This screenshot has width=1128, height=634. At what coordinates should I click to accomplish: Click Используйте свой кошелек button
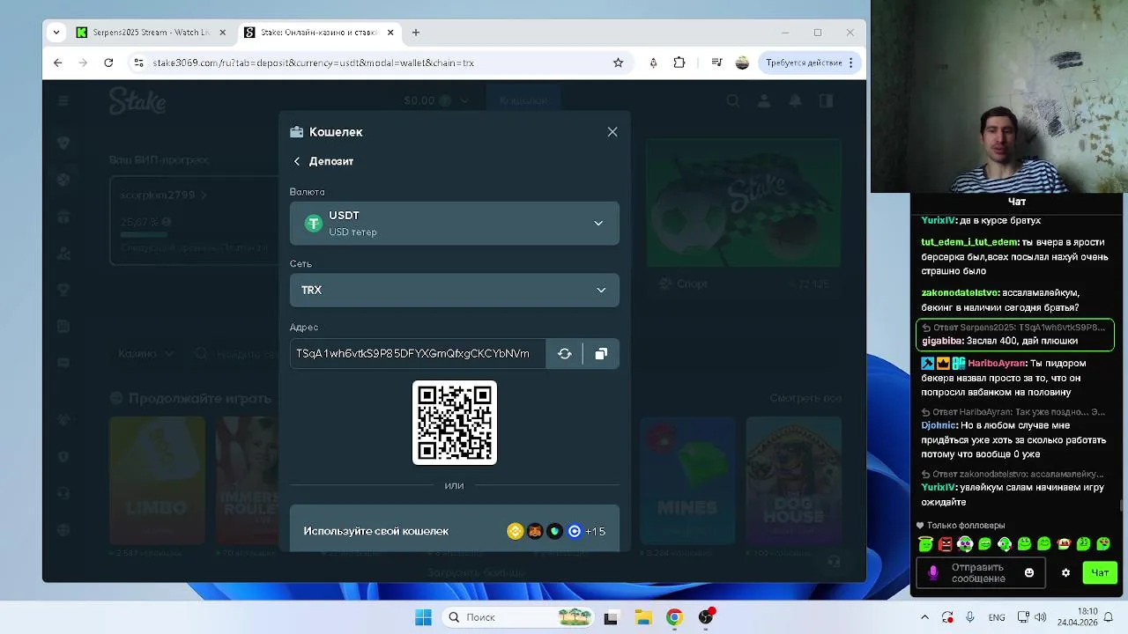click(455, 530)
